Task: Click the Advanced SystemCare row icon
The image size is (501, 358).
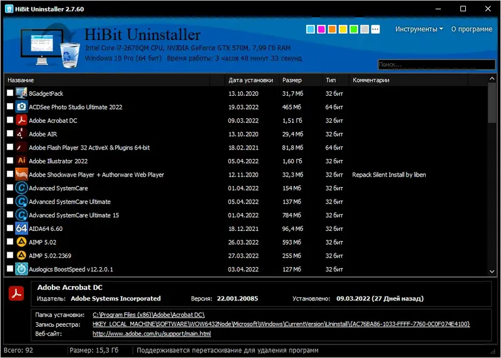Action: click(21, 188)
